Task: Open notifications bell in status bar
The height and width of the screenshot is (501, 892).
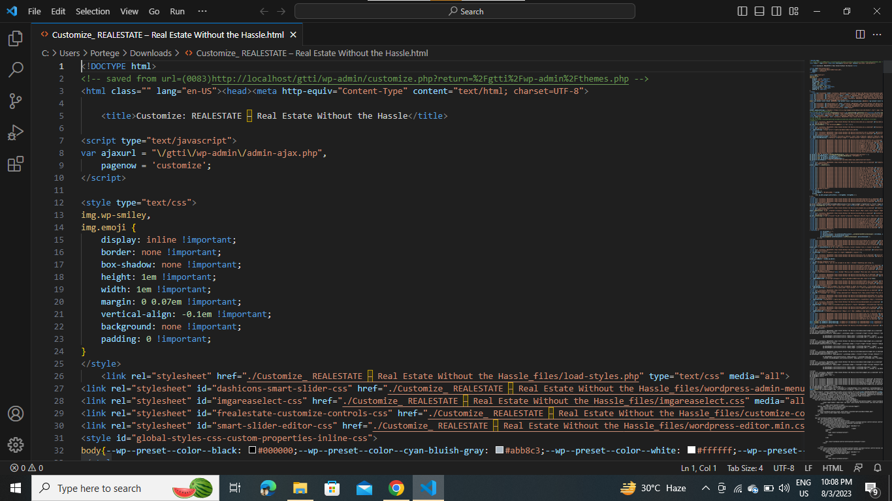Action: tap(877, 468)
